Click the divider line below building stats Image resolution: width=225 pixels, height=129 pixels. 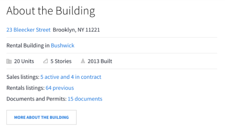click(112, 69)
